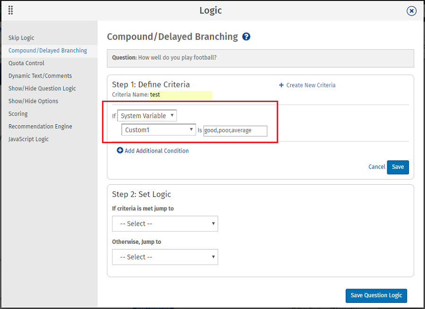This screenshot has height=309, width=425.
Task: Go to Dynamic Text/Comments
Action: pyautogui.click(x=40, y=76)
